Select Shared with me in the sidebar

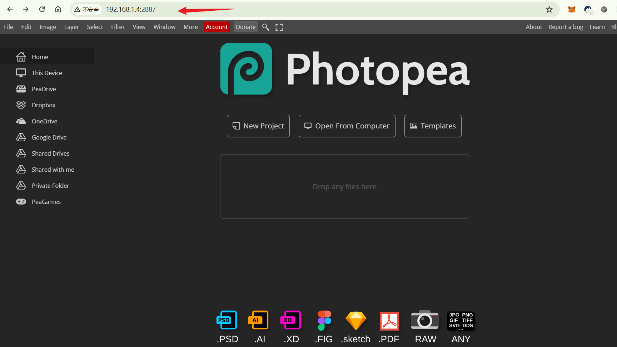47,169
